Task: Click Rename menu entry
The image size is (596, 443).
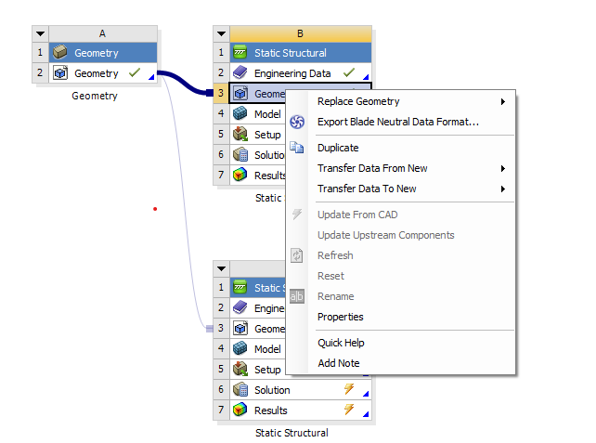Action: (401, 296)
